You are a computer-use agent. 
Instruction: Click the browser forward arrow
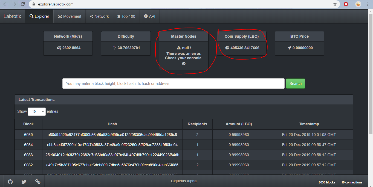[14, 4]
